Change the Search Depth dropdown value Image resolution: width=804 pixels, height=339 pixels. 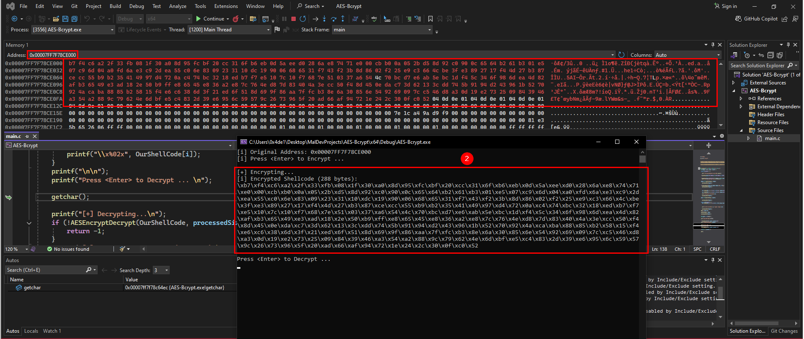pos(161,270)
